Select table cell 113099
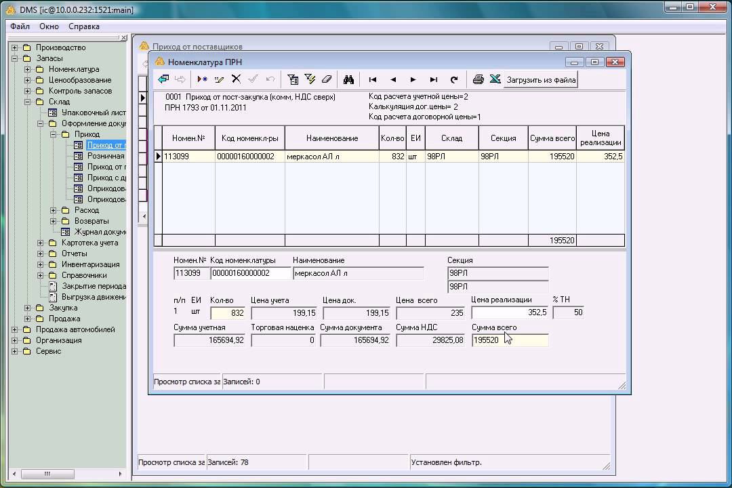Viewport: 732px width, 488px height. tap(188, 157)
